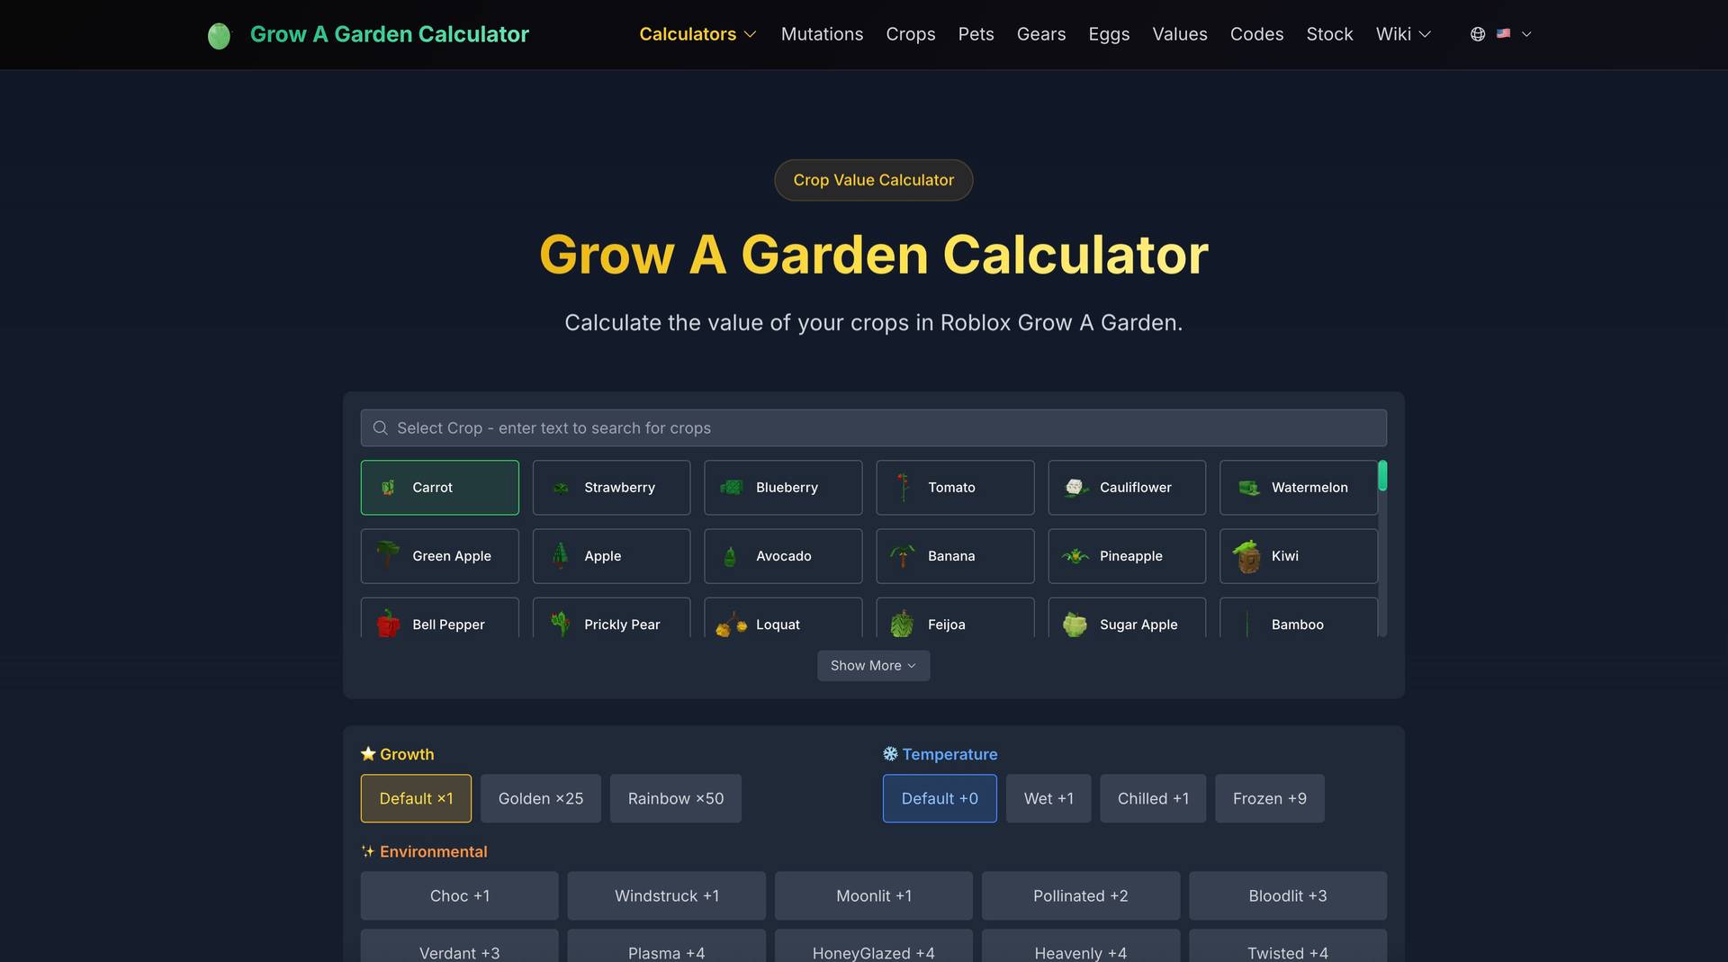This screenshot has width=1728, height=962.
Task: Select the Pineapple crop icon
Action: click(1075, 555)
